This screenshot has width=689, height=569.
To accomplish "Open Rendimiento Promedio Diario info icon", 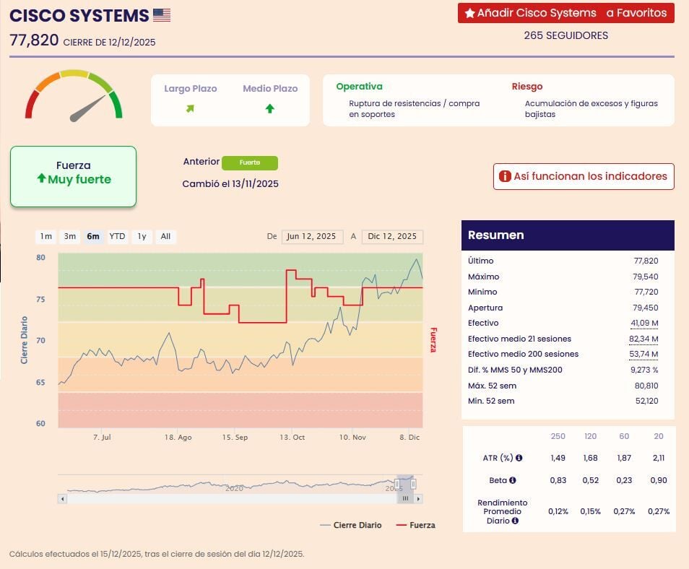I will coord(515,520).
